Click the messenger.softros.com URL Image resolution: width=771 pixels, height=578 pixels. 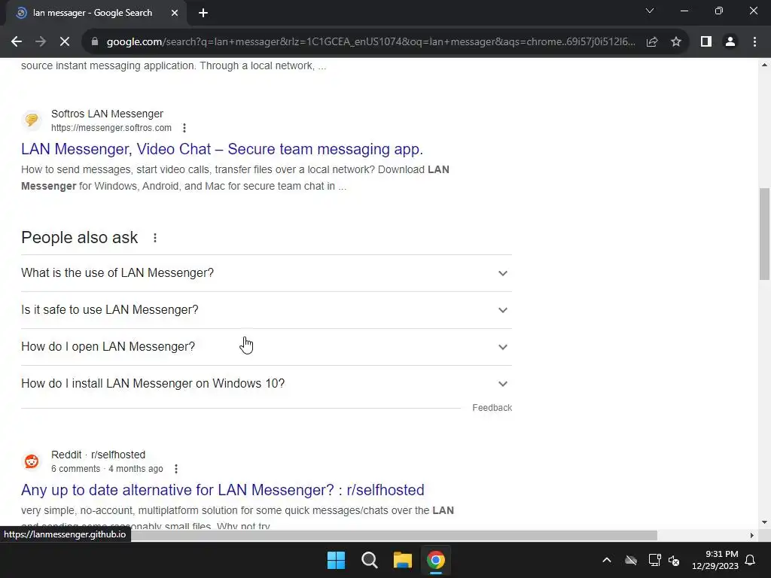(x=111, y=128)
